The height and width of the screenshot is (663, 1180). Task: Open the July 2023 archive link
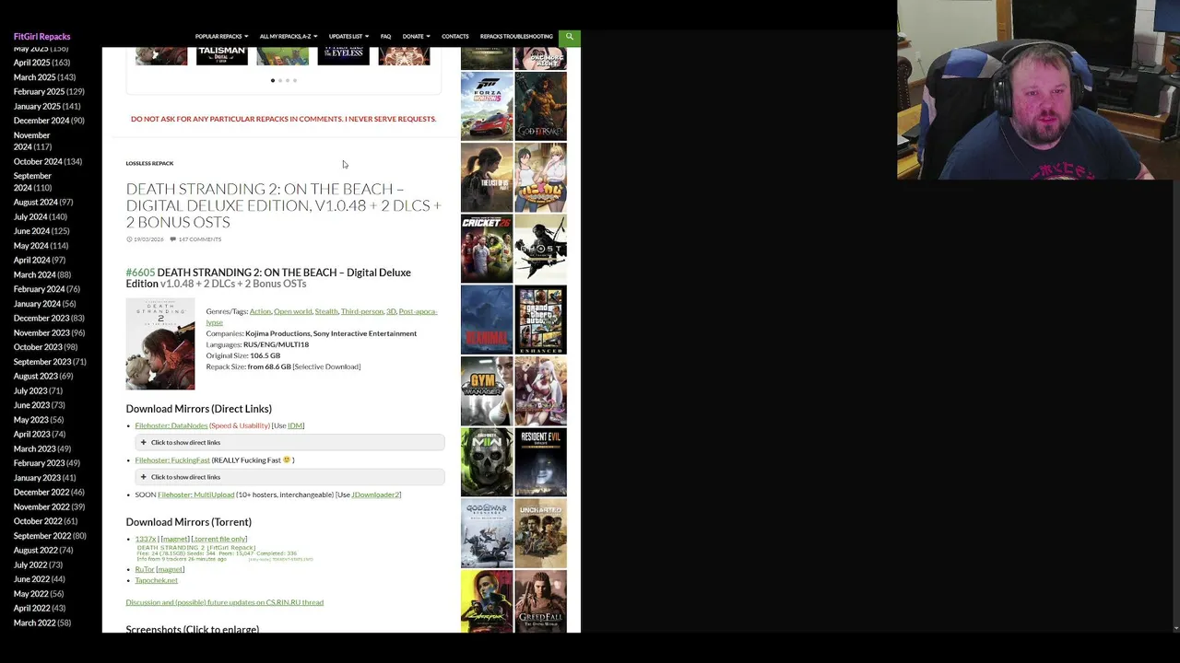[x=30, y=390]
